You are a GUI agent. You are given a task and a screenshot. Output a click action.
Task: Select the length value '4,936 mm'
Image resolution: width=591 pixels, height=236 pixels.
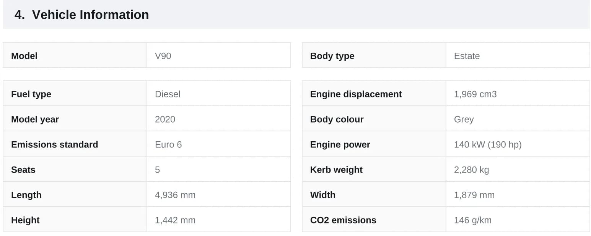(x=175, y=195)
